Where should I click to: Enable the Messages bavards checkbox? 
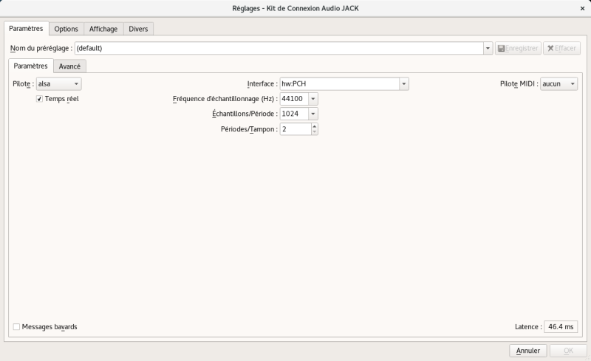(16, 327)
